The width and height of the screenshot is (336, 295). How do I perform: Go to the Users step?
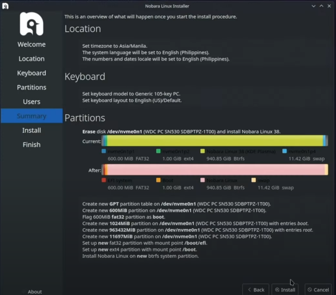point(31,102)
